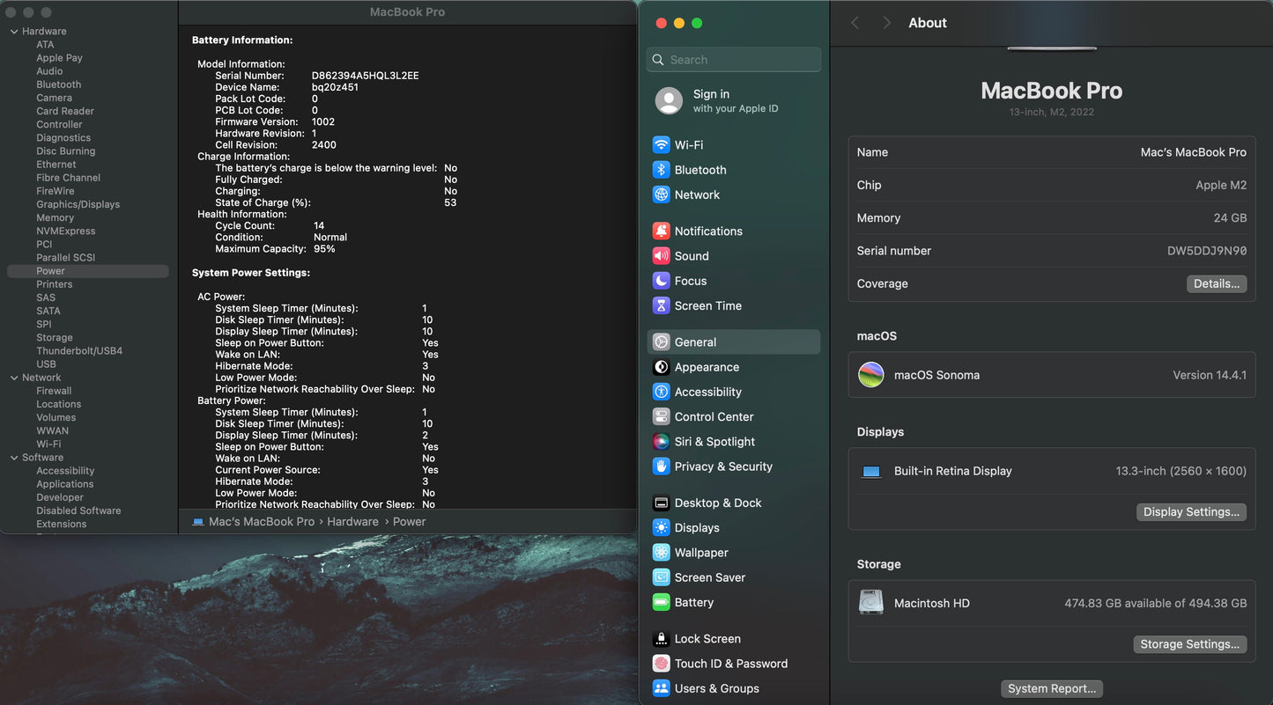The image size is (1273, 705).
Task: Select Wi-Fi under Network in System Information
Action: pyautogui.click(x=48, y=444)
